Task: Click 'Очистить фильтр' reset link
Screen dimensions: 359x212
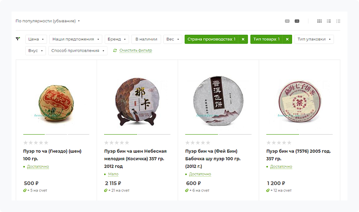Action: pyautogui.click(x=135, y=51)
